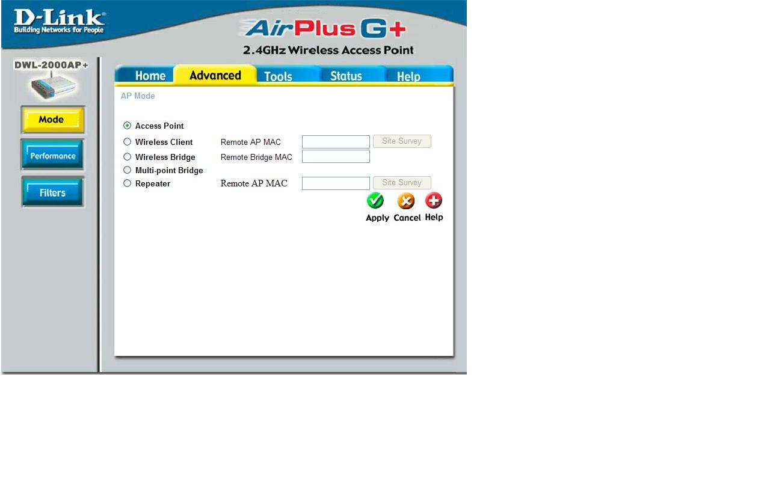This screenshot has height=481, width=770.
Task: Click the DWL-2000AP+ device image
Action: 54,85
